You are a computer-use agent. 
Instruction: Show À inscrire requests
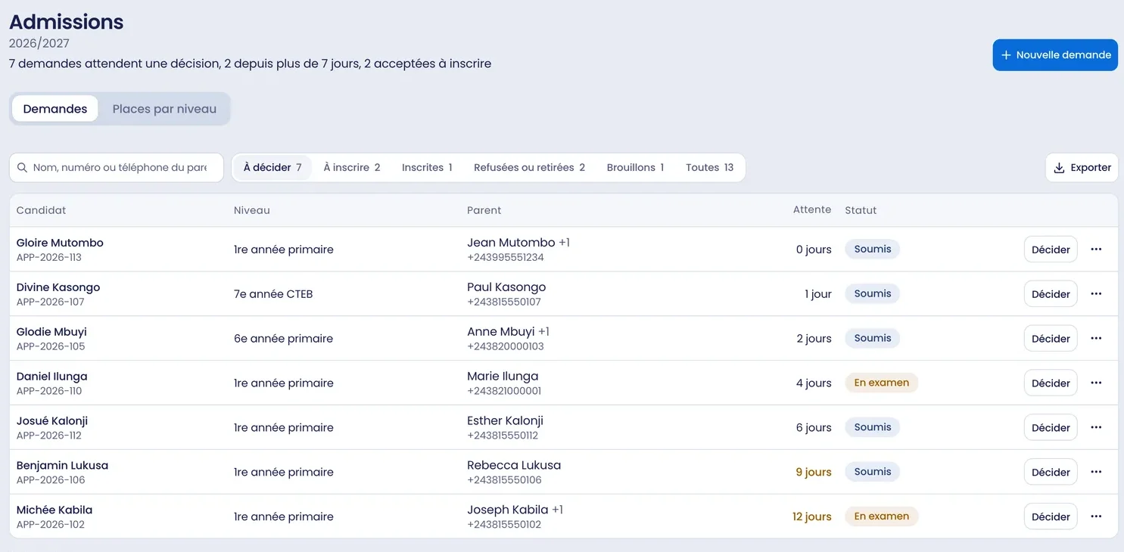352,168
